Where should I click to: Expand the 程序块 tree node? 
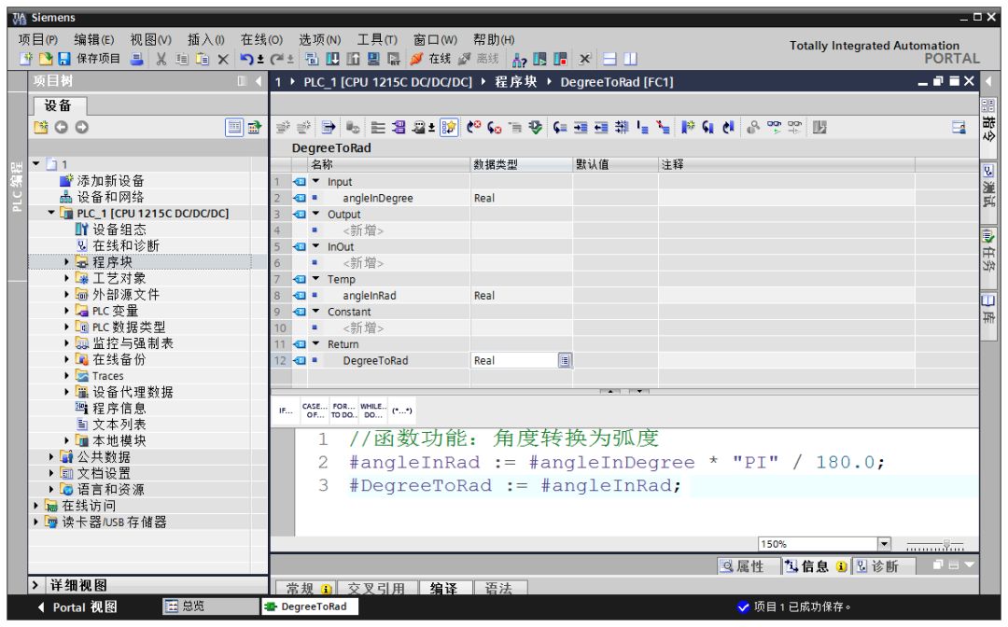pyautogui.click(x=68, y=262)
